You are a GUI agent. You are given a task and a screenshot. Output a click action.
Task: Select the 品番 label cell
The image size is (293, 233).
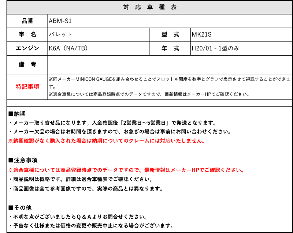pyautogui.click(x=27, y=21)
